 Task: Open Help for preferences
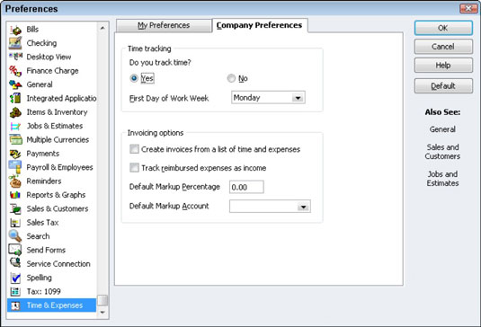click(443, 66)
